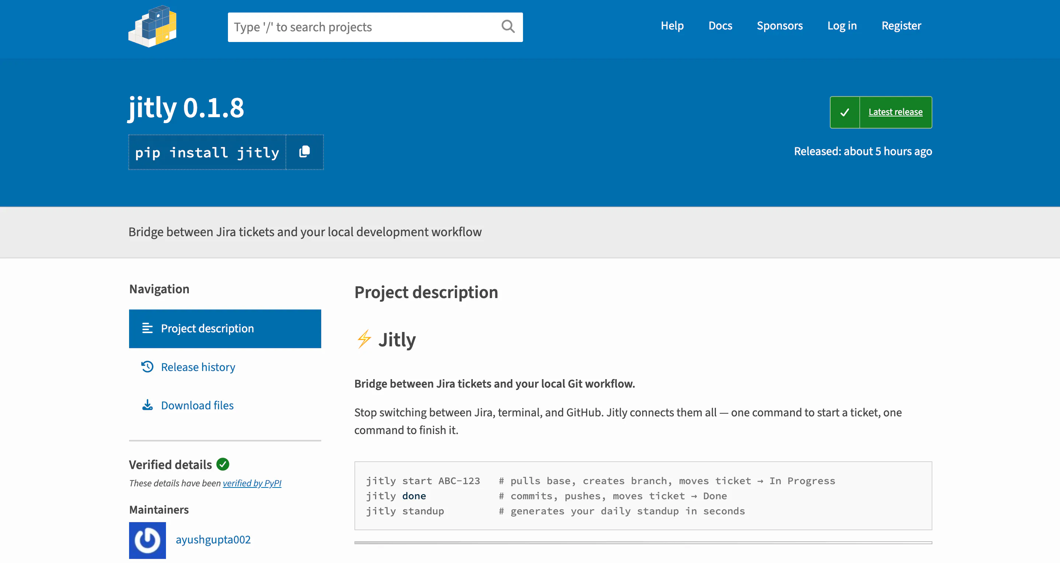This screenshot has height=563, width=1060.
Task: Click the Project description lines icon
Action: (x=147, y=328)
